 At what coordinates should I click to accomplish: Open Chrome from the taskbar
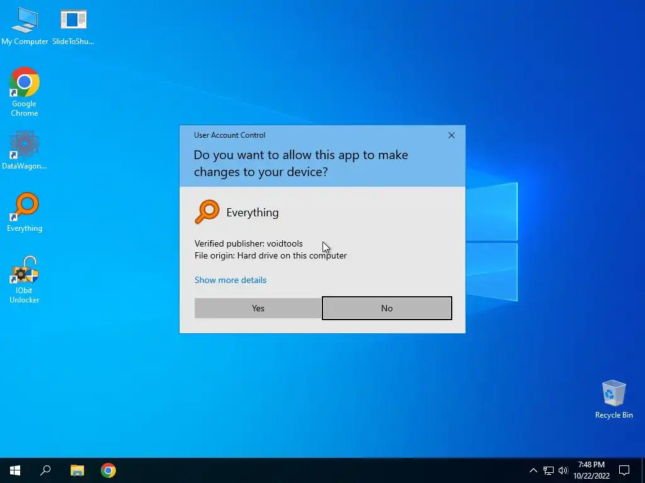point(108,470)
